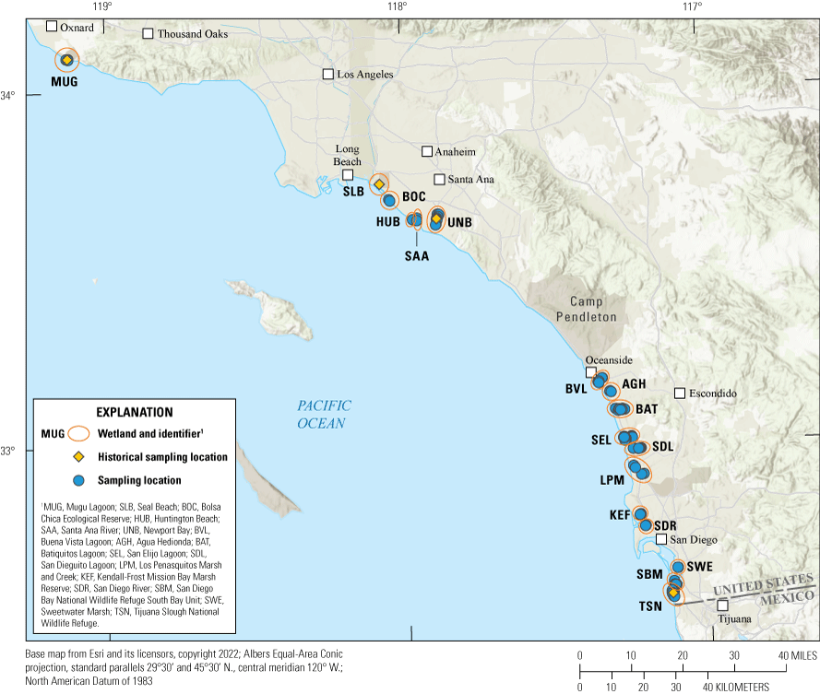Viewport: 820px width, 694px height.
Task: Click the Thousand Oaks city square marker
Action: coord(148,34)
